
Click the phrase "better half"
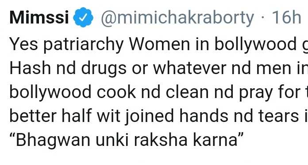tap(50, 116)
